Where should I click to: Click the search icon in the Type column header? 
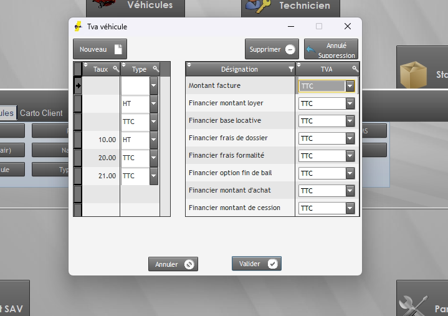tap(155, 69)
